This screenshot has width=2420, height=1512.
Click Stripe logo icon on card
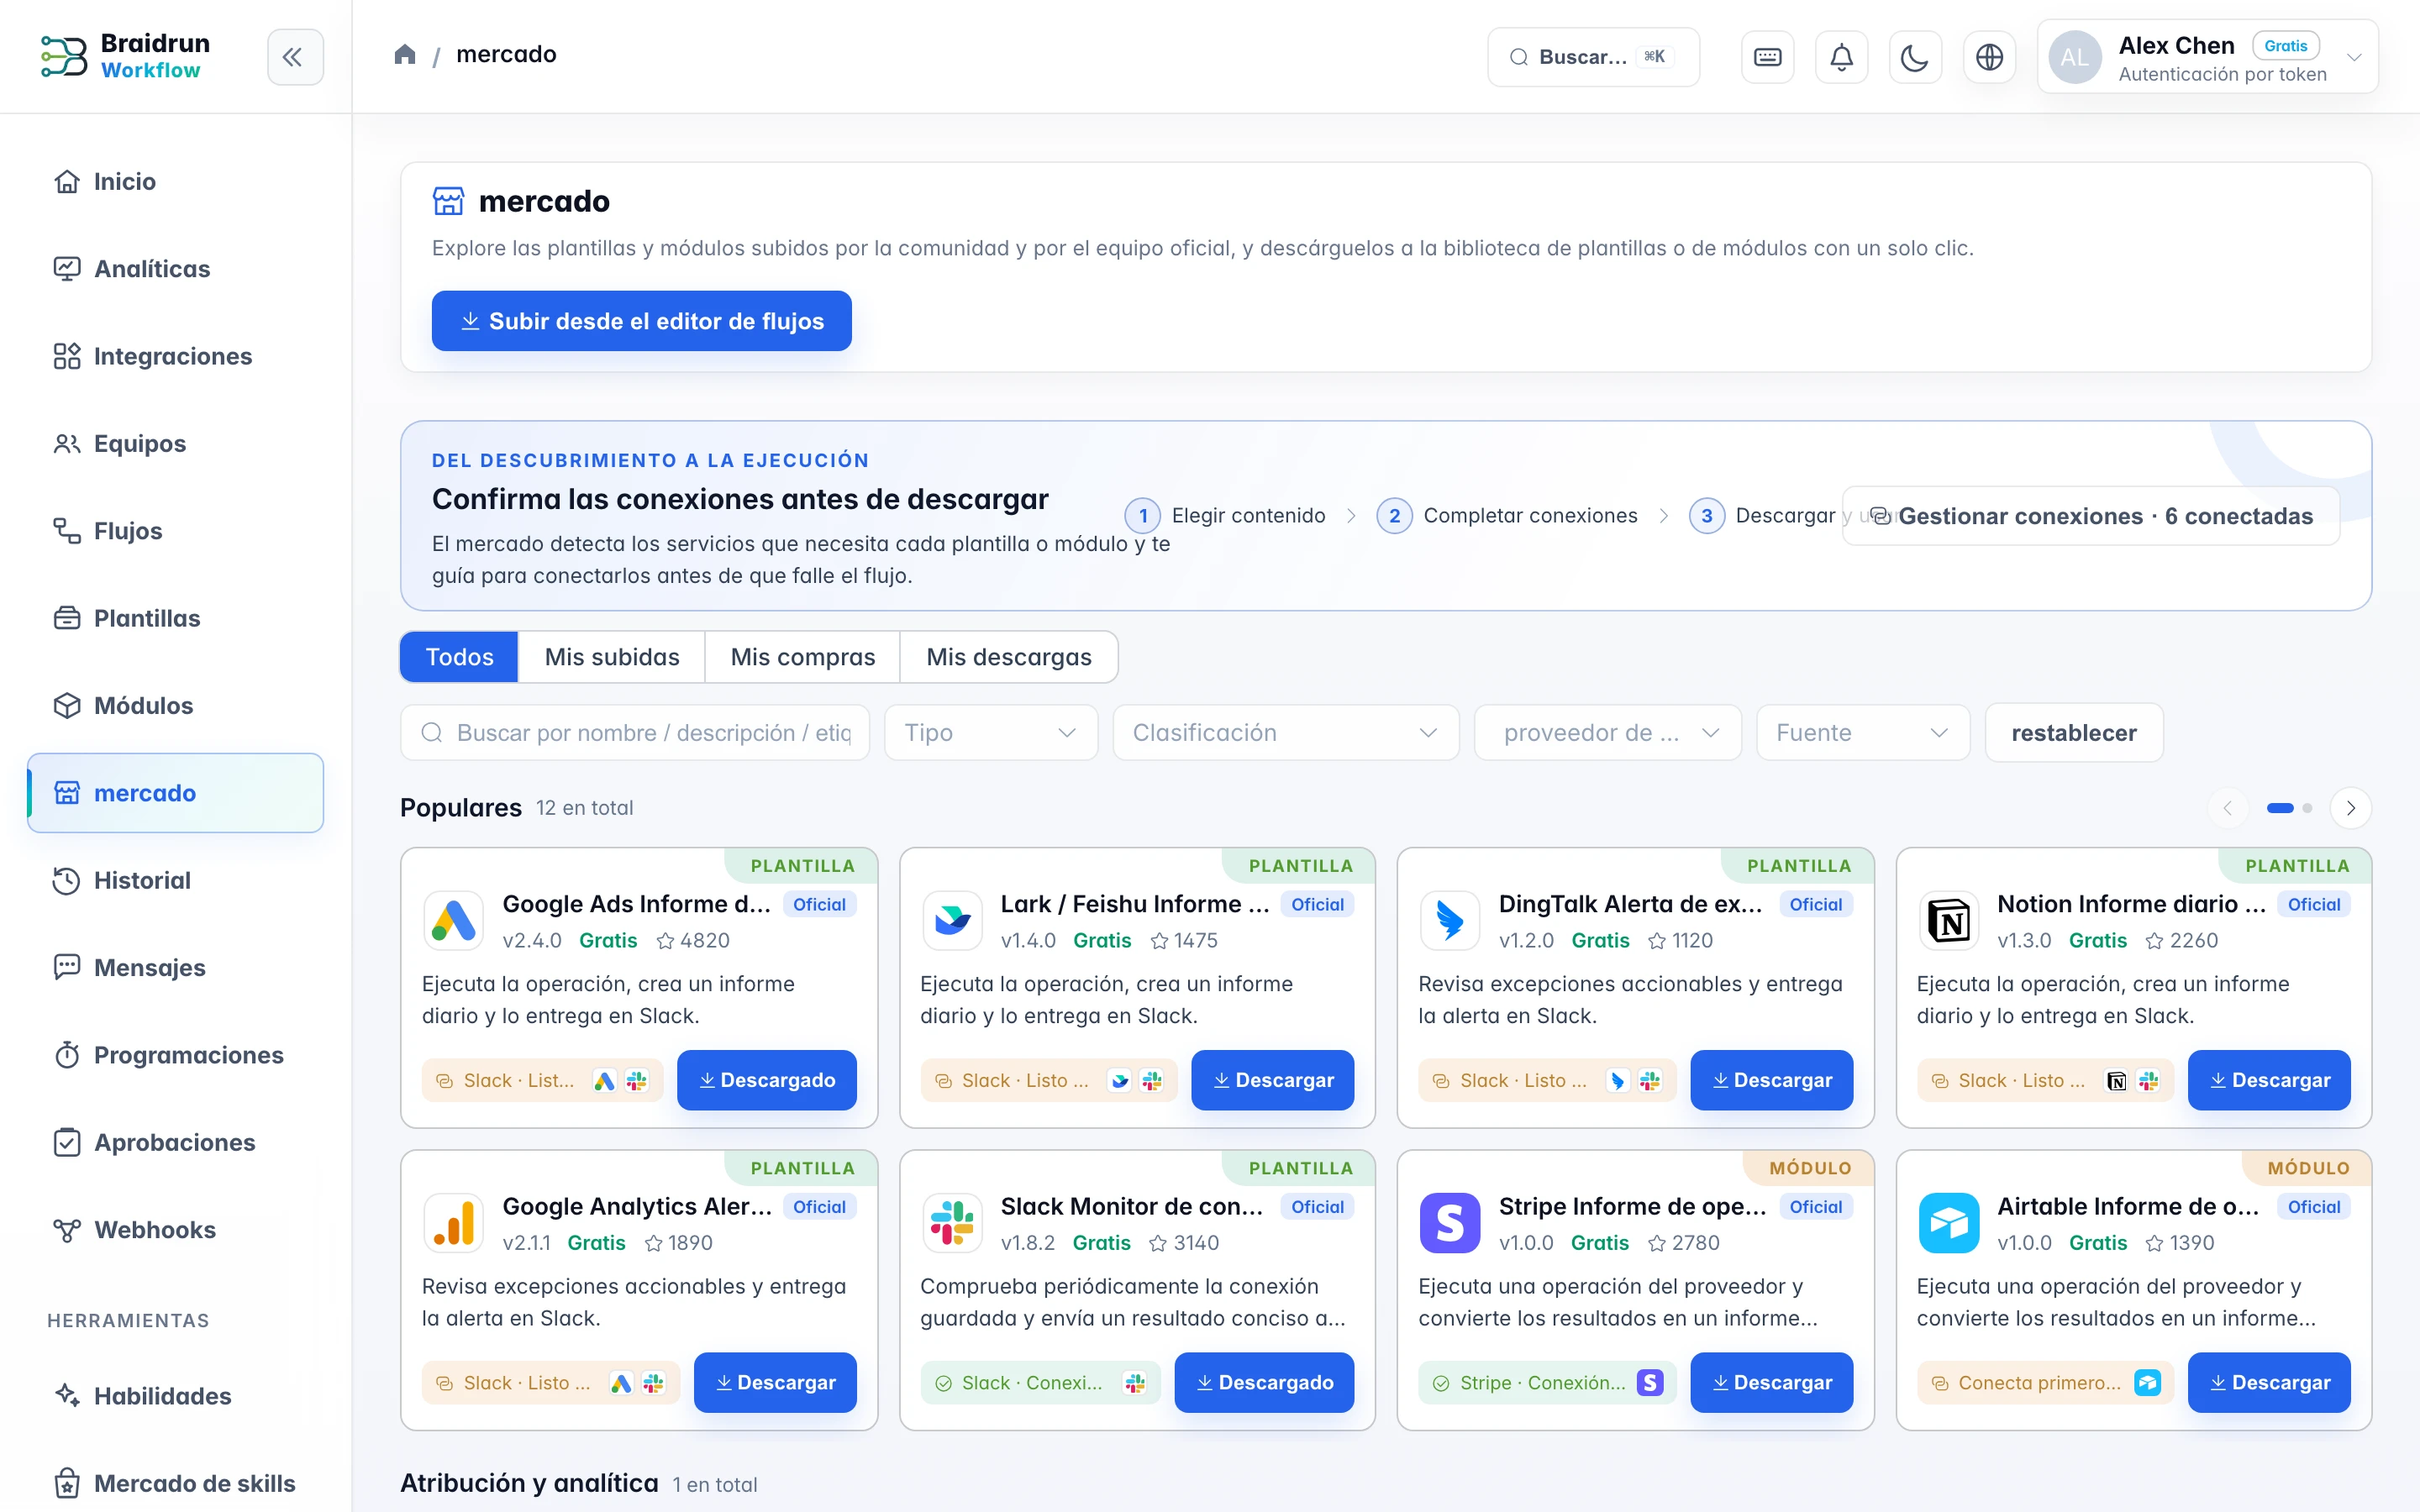tap(1450, 1222)
